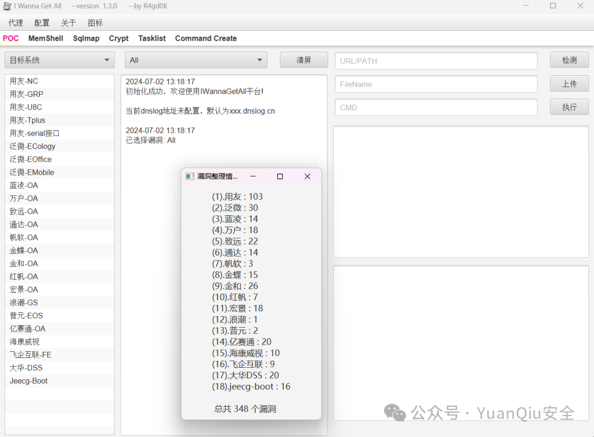594x437 pixels.
Task: Select 泛微-EOffice in the system list
Action: (59, 159)
